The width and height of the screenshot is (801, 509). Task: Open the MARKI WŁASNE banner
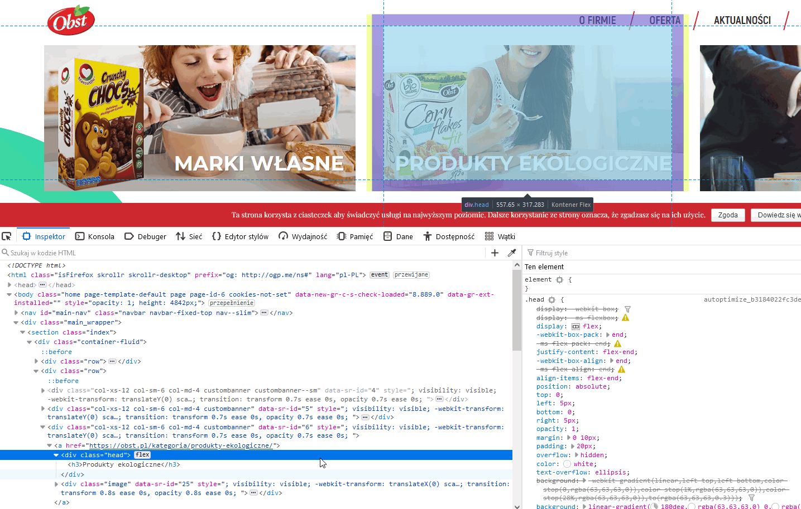200,118
